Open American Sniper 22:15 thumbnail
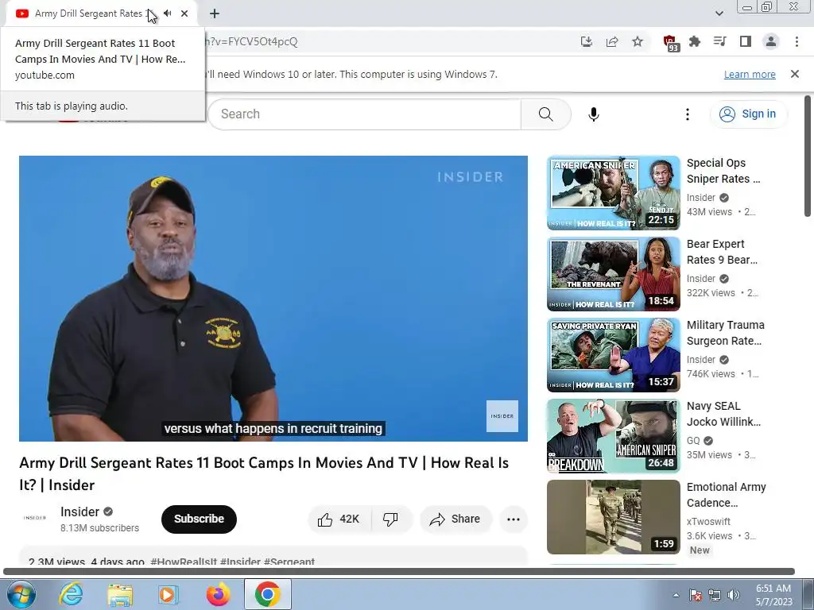Image resolution: width=814 pixels, height=610 pixels. click(613, 193)
